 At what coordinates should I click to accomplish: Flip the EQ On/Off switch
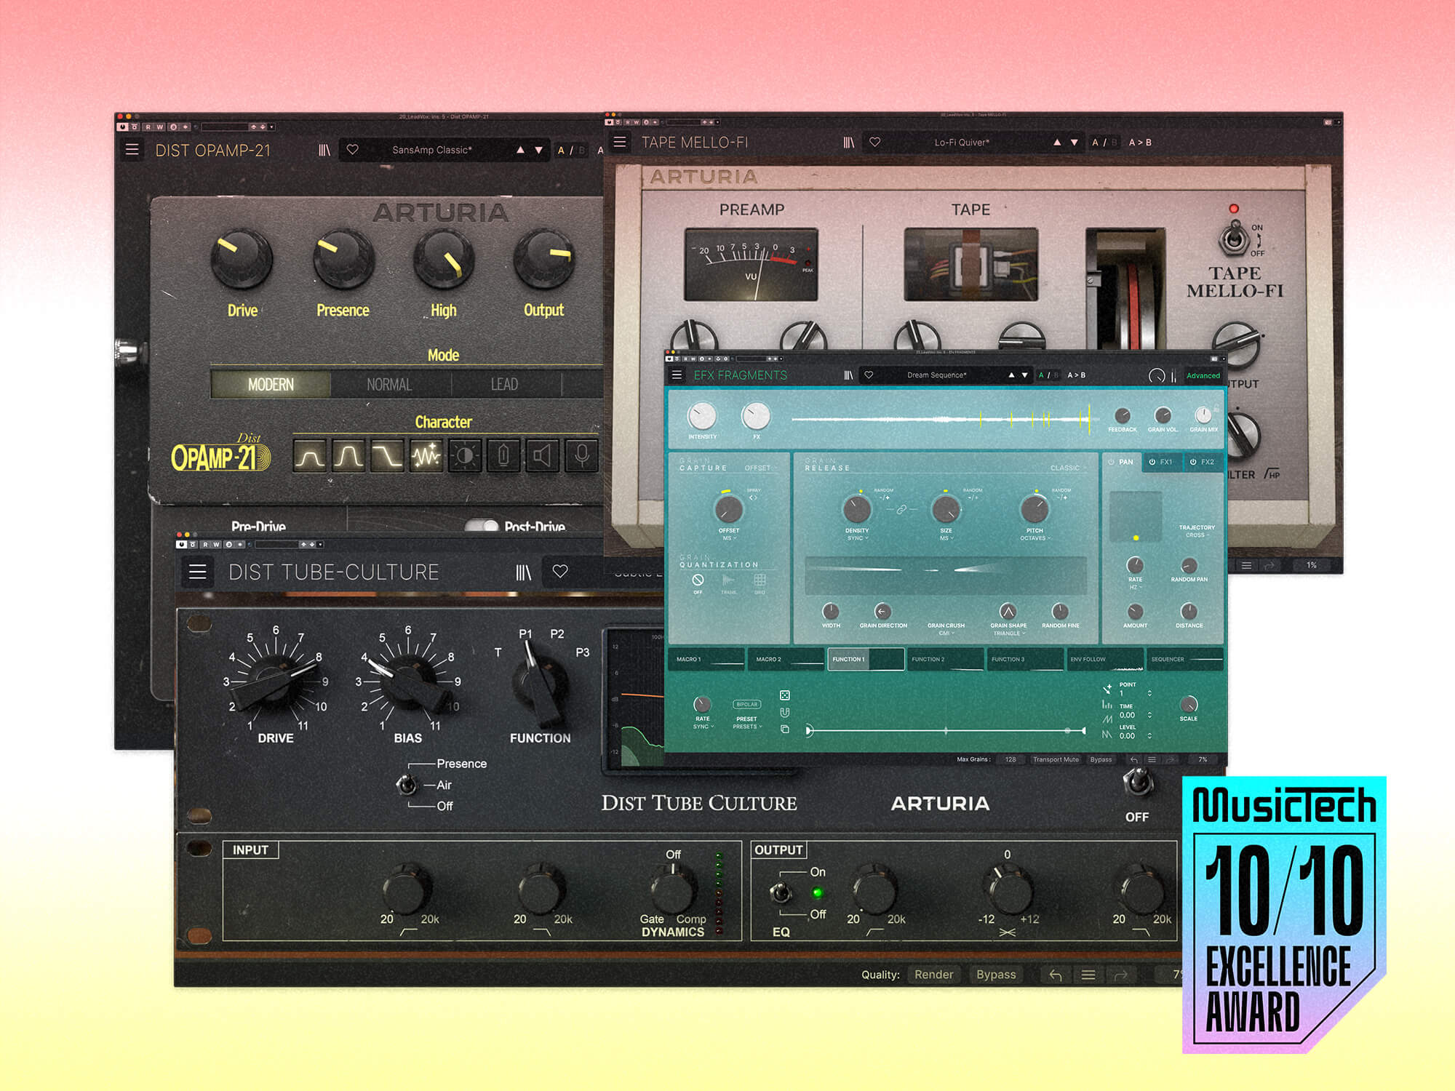[x=782, y=892]
